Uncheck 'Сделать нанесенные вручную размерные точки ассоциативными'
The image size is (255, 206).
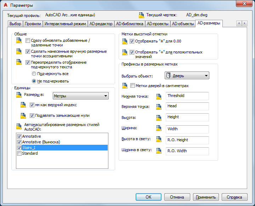pyautogui.click(x=28, y=52)
